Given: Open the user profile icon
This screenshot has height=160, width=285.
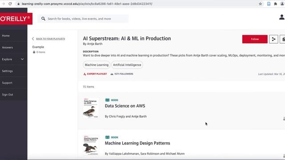Looking at the screenshot, I should pos(282,17).
